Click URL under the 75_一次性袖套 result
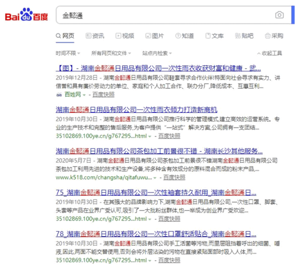This screenshot has height=270, width=295. pos(101,219)
